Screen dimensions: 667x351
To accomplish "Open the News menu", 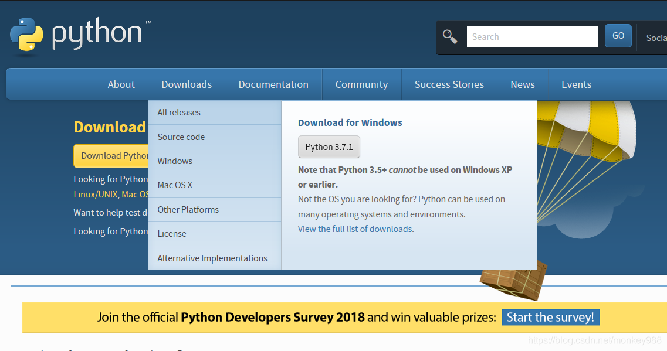I will (522, 84).
